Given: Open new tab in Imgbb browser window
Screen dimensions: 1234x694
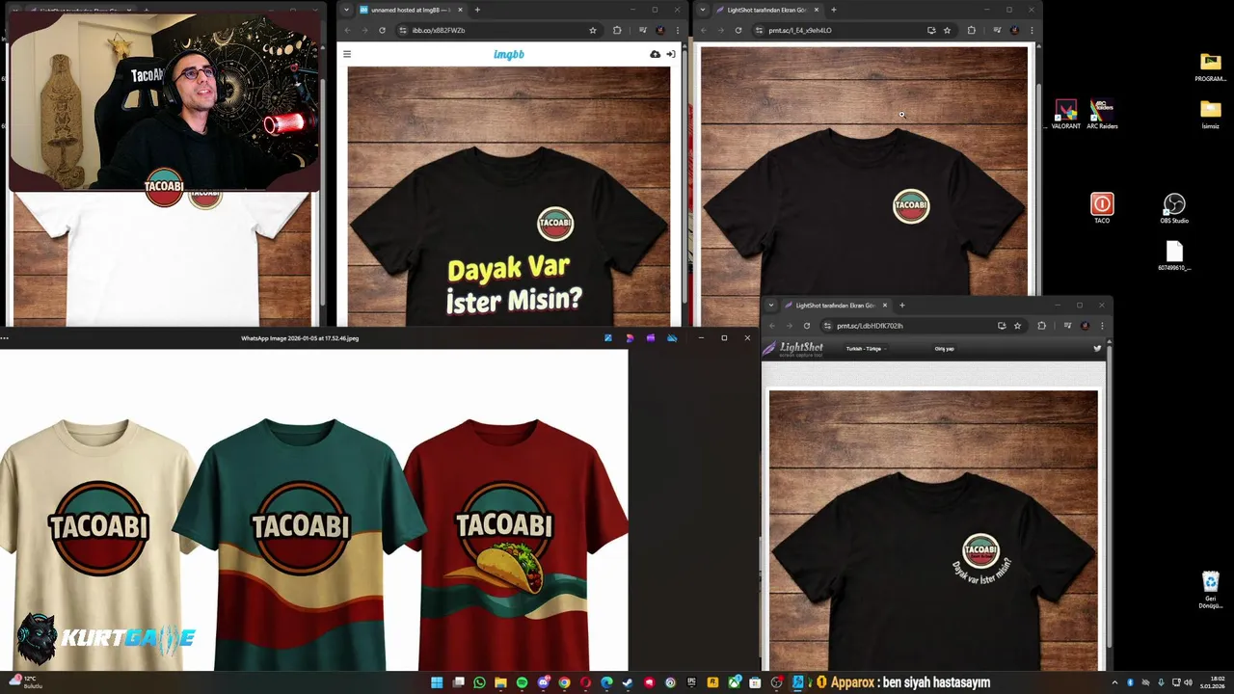Looking at the screenshot, I should (x=477, y=10).
